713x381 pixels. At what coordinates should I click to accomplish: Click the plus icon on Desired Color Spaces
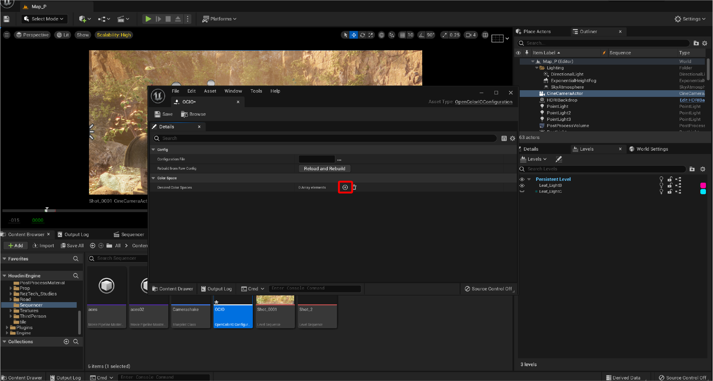click(x=345, y=187)
